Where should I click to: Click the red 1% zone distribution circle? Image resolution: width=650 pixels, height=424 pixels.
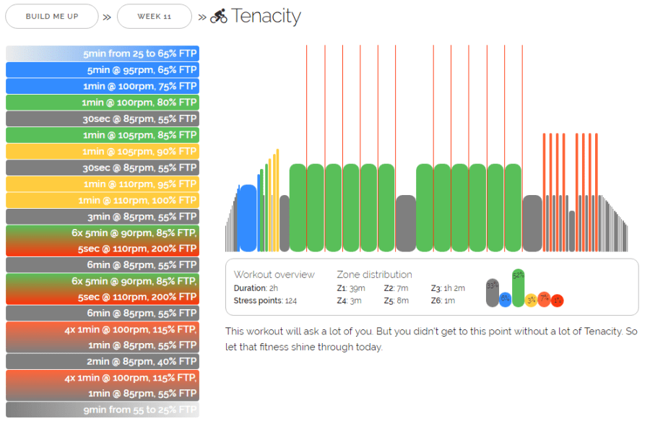tap(557, 300)
